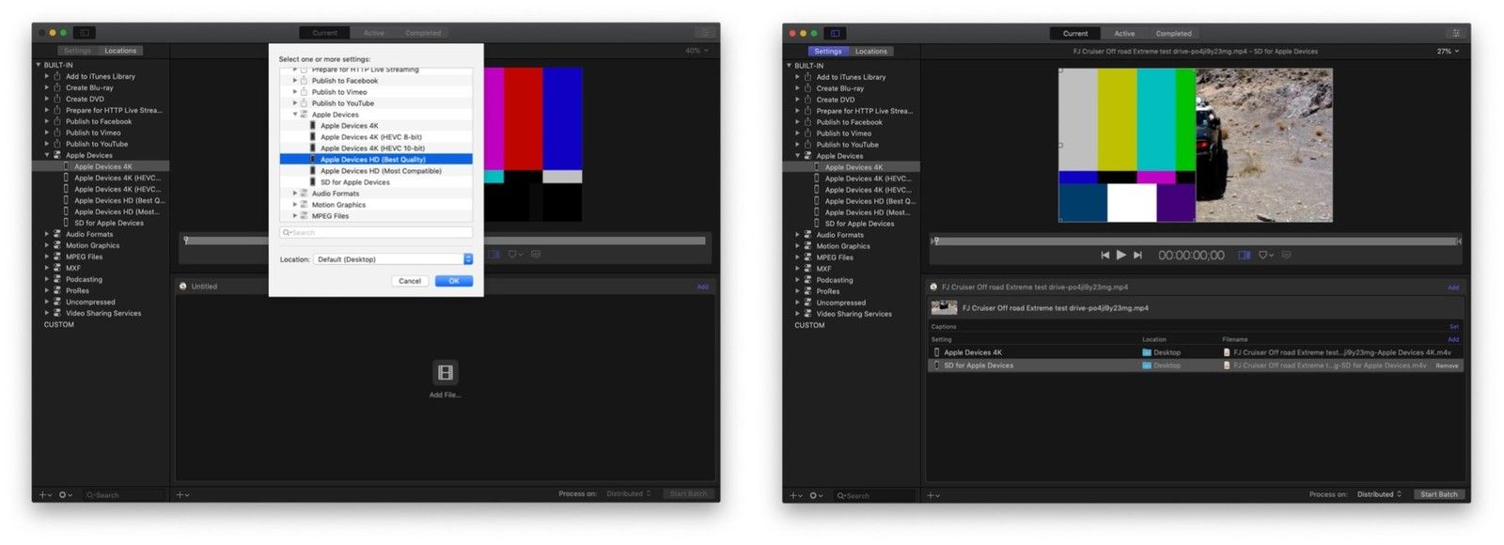Image resolution: width=1504 pixels, height=545 pixels.
Task: Click the skip-to-previous transport button
Action: coord(1104,255)
